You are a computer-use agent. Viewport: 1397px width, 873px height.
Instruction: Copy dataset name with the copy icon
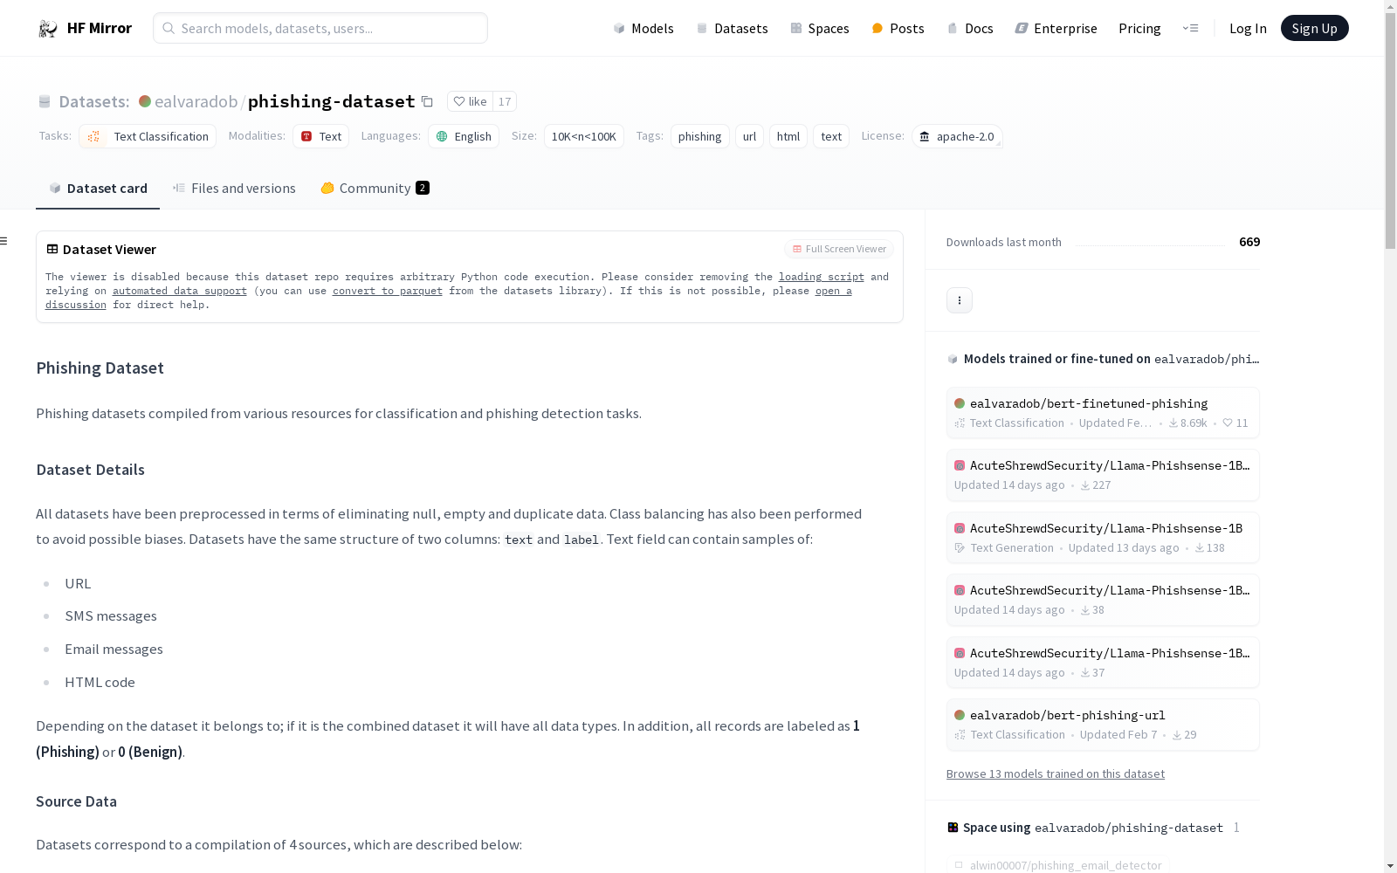tap(427, 101)
